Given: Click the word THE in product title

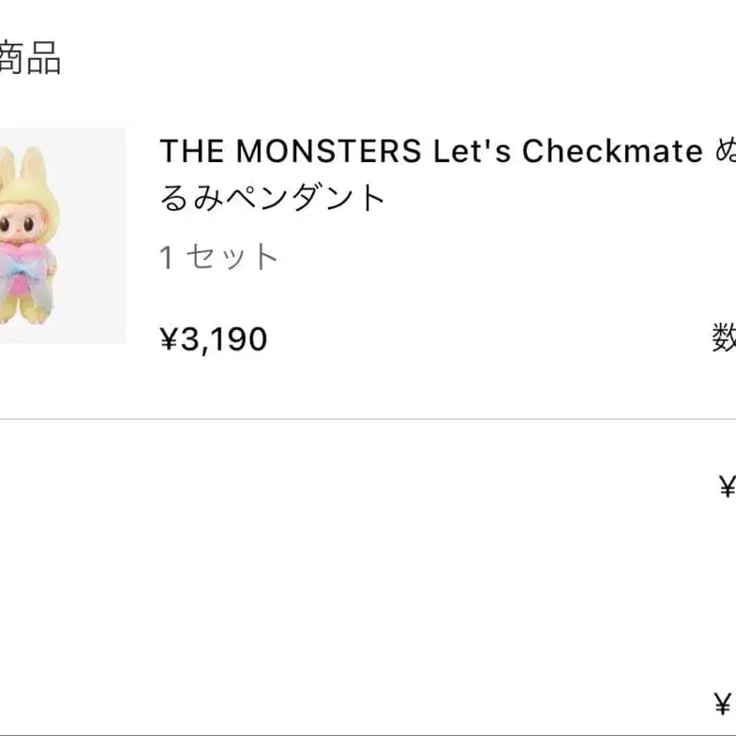Looking at the screenshot, I should pos(191,151).
